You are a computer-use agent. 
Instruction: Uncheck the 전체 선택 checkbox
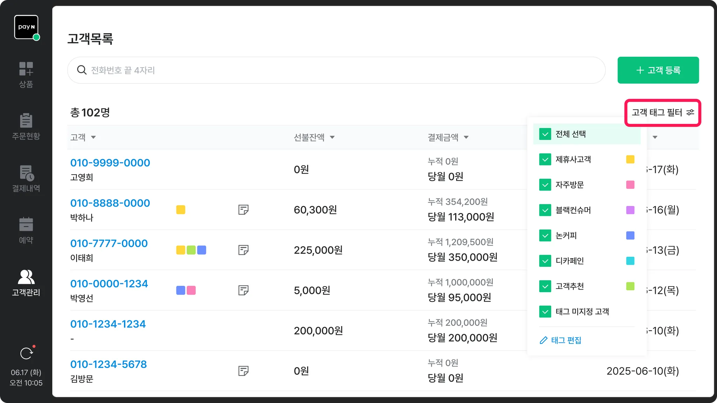click(545, 134)
